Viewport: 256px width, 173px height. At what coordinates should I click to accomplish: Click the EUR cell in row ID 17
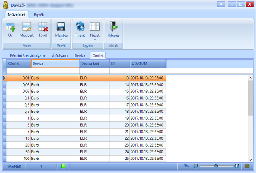tap(94, 105)
